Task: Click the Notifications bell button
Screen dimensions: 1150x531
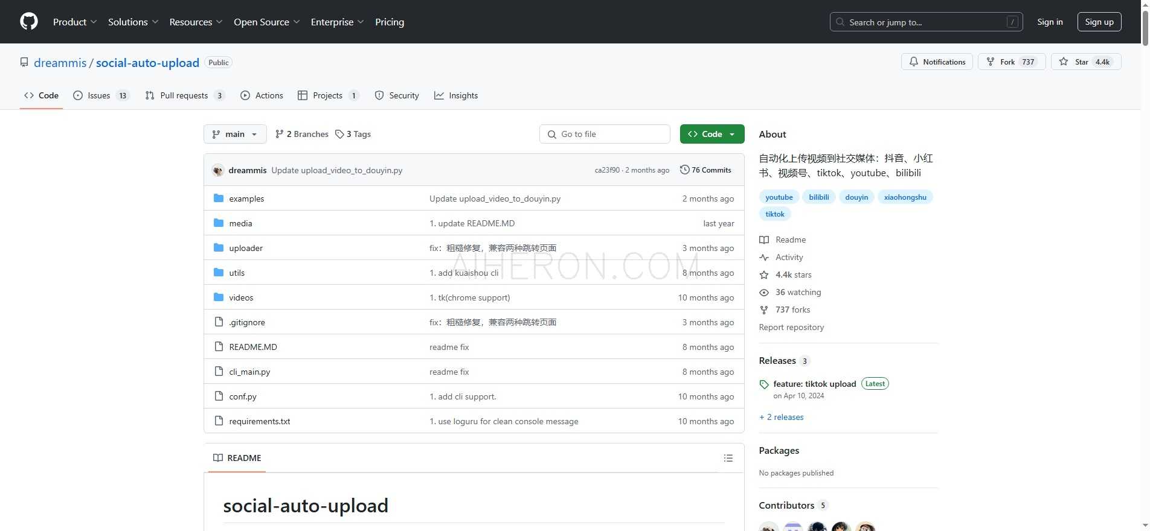Action: (937, 62)
